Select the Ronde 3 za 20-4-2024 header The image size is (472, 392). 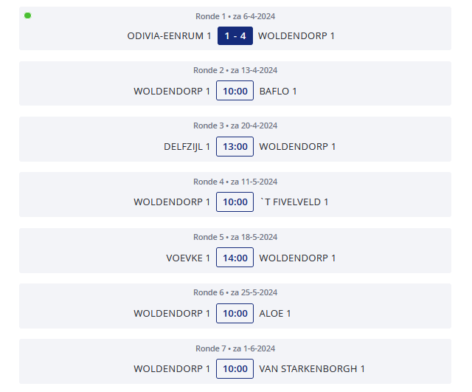(x=235, y=125)
